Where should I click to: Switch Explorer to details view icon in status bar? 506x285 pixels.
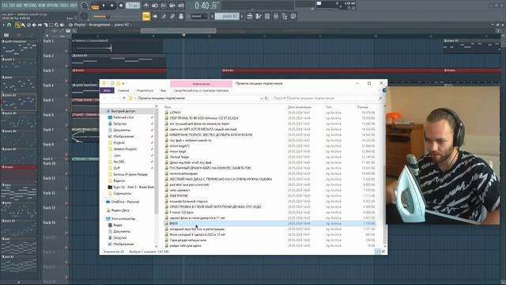tap(377, 252)
